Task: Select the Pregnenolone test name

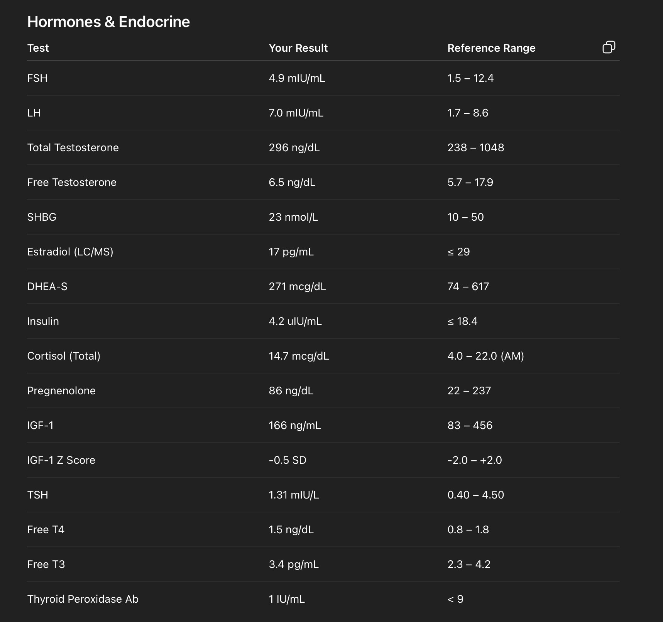Action: (x=61, y=391)
